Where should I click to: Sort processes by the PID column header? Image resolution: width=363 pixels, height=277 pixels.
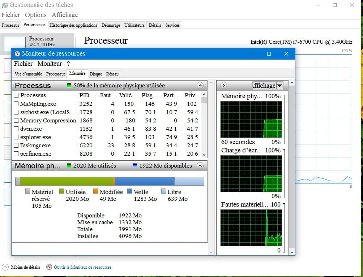[84, 95]
